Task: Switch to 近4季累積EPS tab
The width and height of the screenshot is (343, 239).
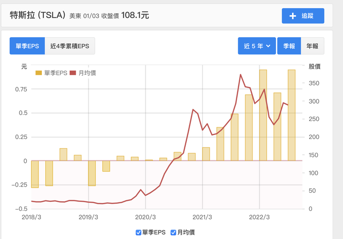Action: pos(70,46)
